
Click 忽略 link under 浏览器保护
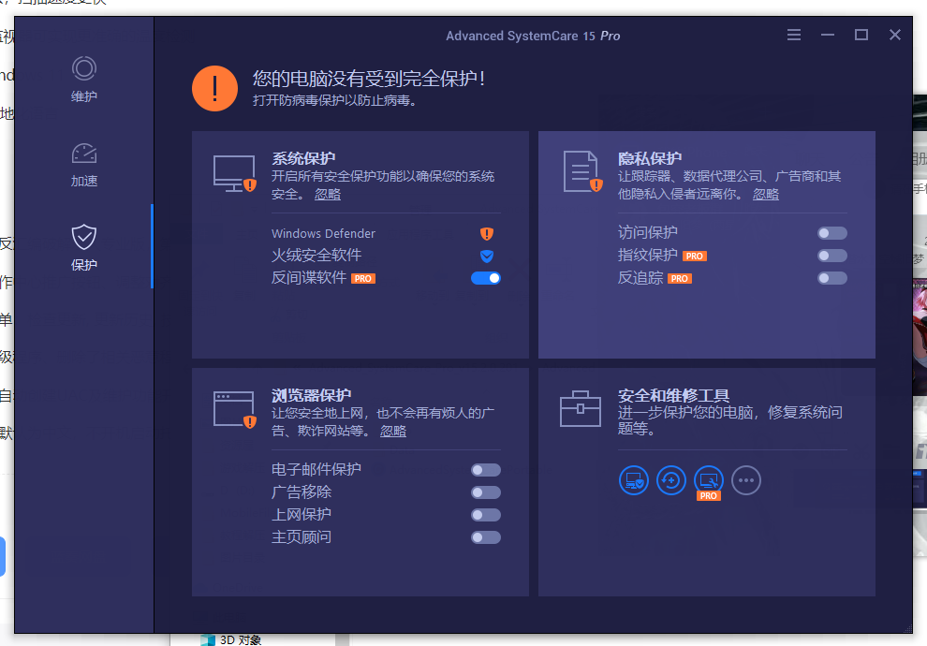[x=393, y=431]
